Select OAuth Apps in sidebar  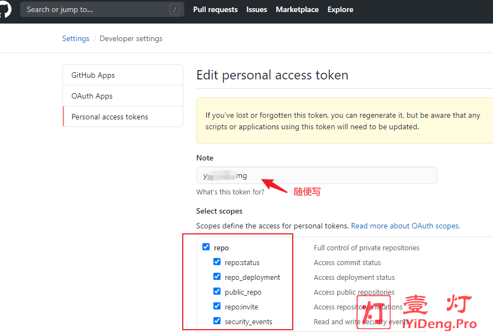[123, 96]
